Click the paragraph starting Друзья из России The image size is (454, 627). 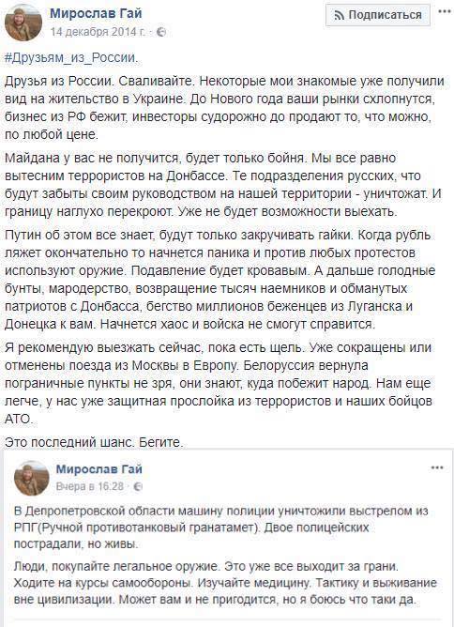pos(224,108)
